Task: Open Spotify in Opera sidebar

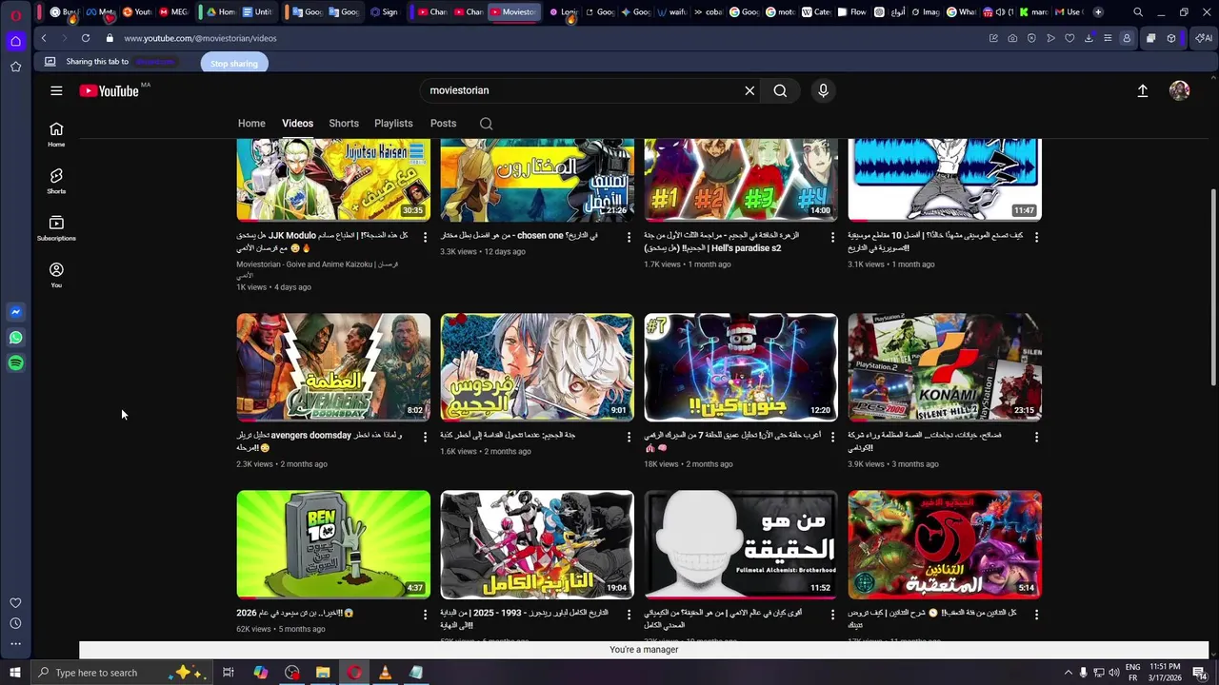Action: [x=15, y=363]
